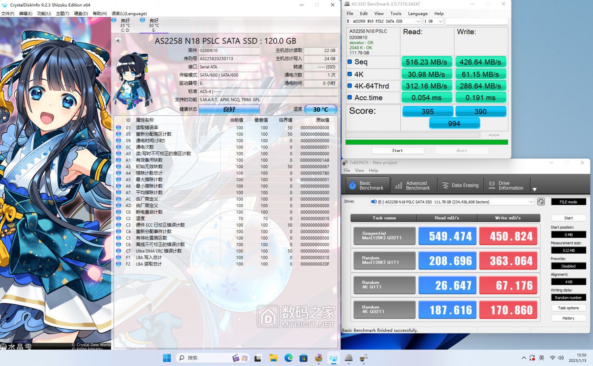Uncheck the Acc.time test checkbox
Viewport: 593px width, 366px height.
(349, 97)
